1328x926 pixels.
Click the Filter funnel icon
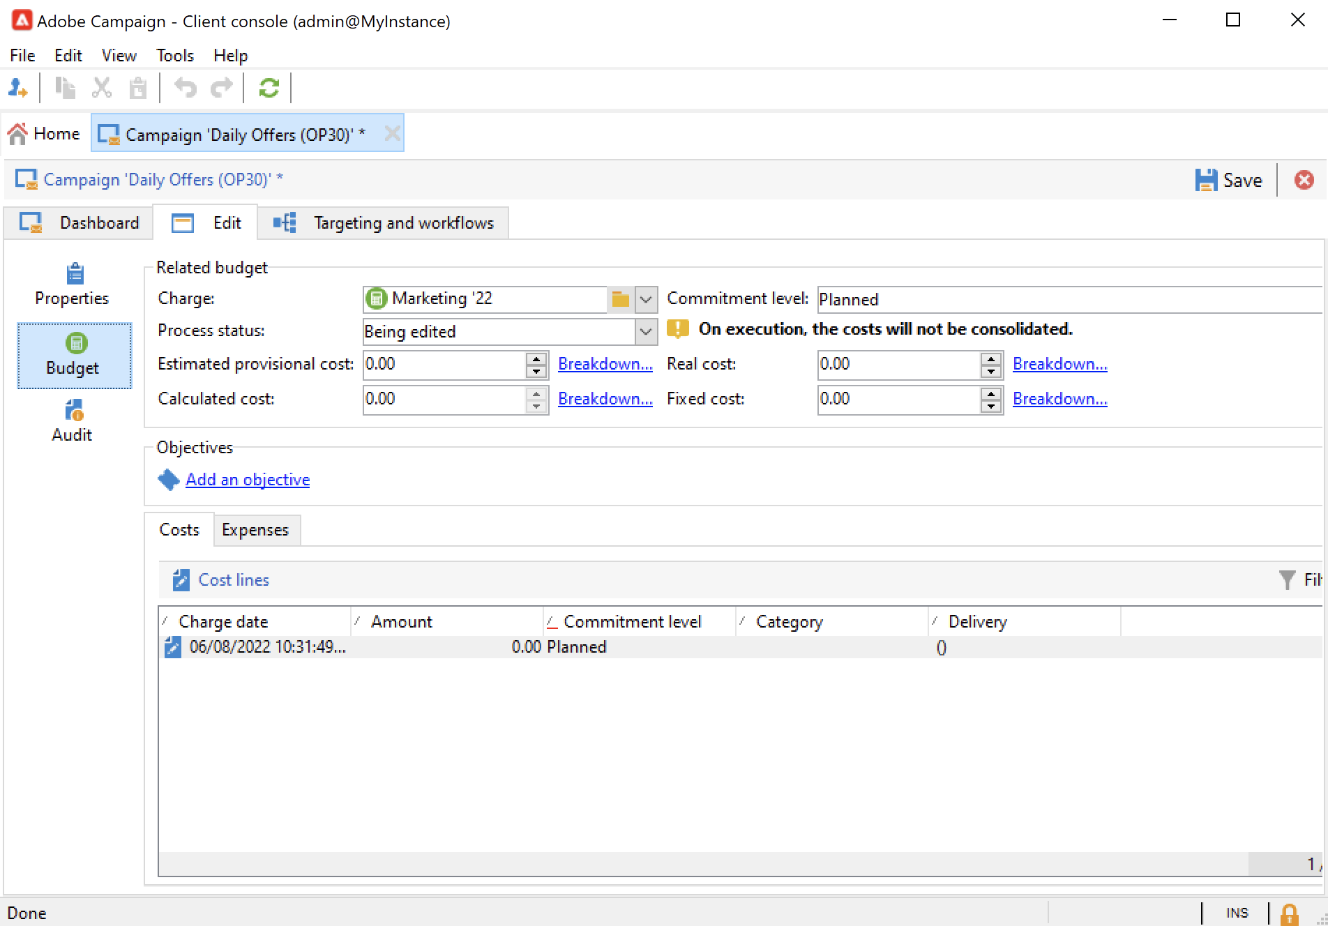tap(1287, 580)
